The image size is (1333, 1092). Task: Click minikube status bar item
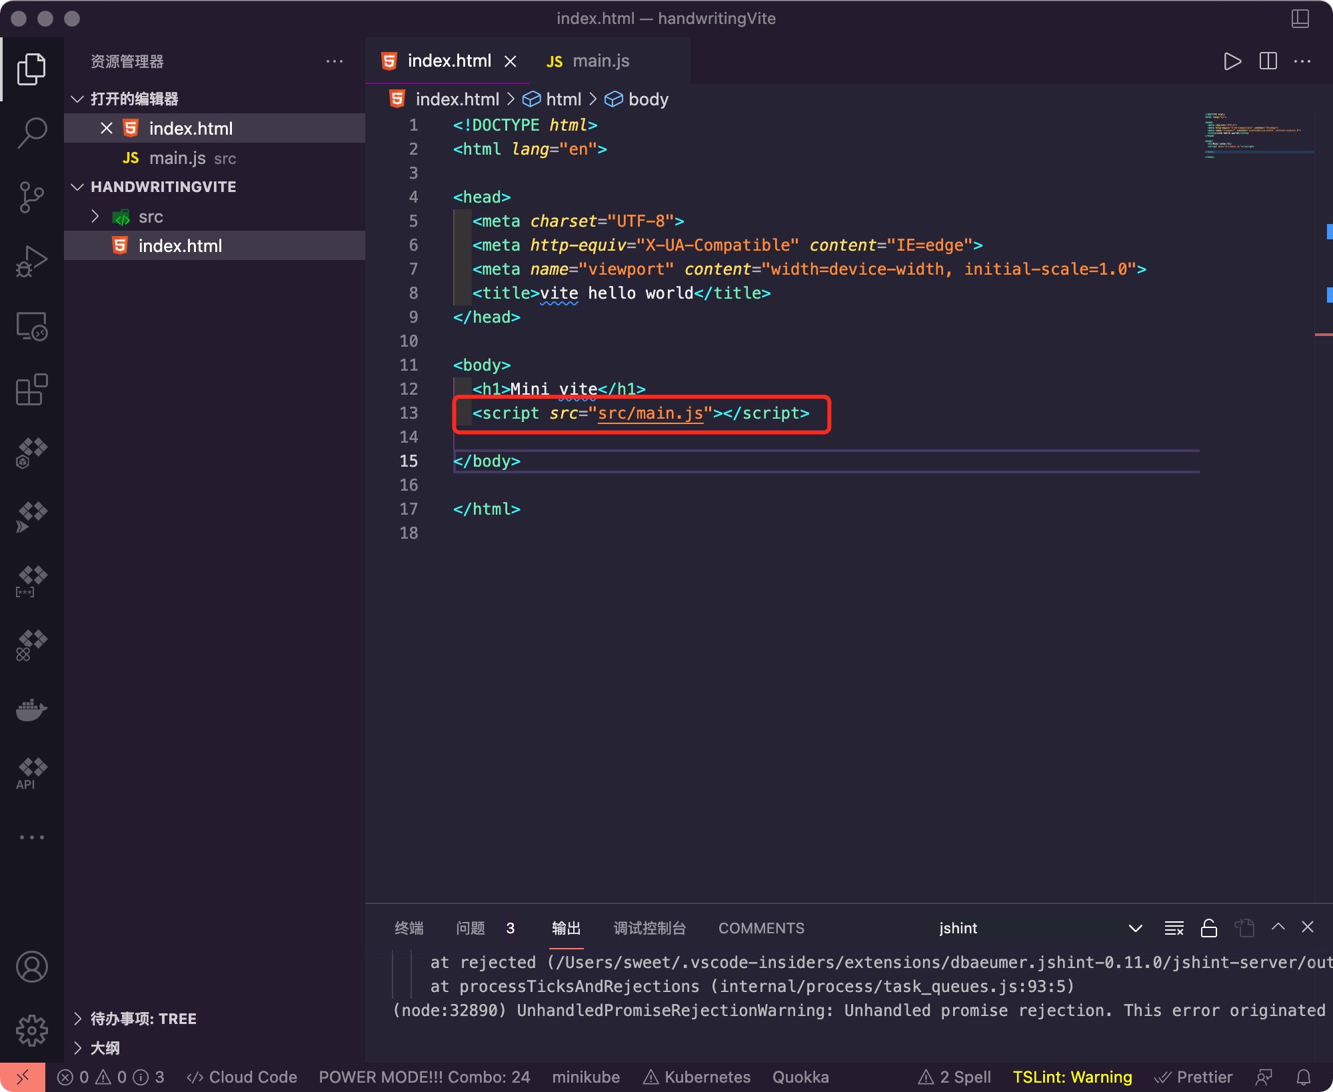(x=586, y=1077)
